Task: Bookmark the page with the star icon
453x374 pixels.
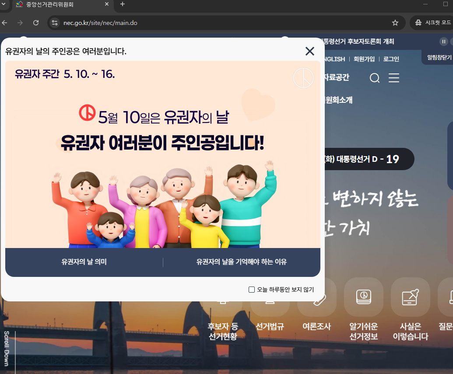Action: (395, 23)
